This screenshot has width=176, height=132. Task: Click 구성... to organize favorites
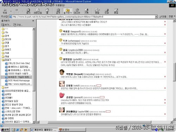tap(18, 25)
